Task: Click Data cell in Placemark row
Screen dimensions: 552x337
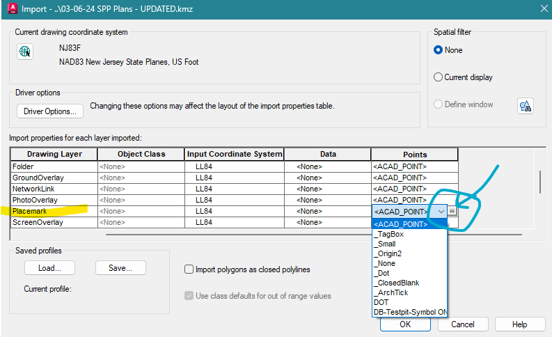Action: click(x=328, y=211)
